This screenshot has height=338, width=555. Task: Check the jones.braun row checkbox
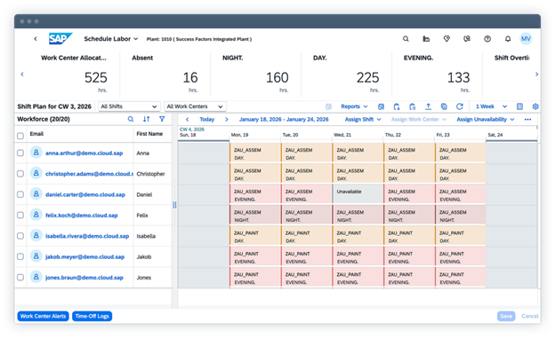click(20, 278)
